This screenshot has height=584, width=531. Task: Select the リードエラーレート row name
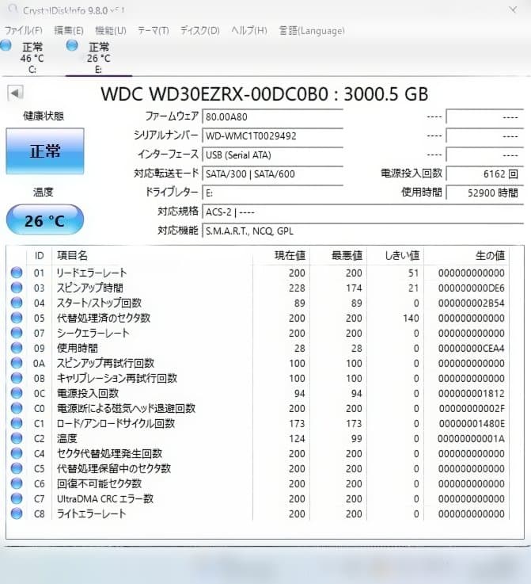point(92,273)
